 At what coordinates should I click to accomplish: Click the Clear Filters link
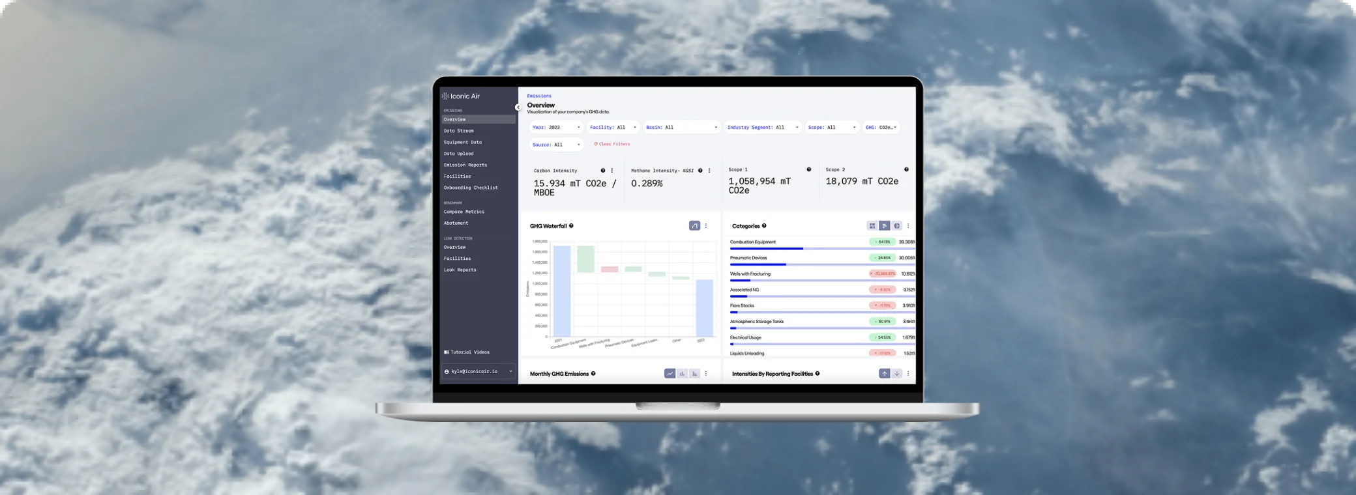pyautogui.click(x=612, y=144)
